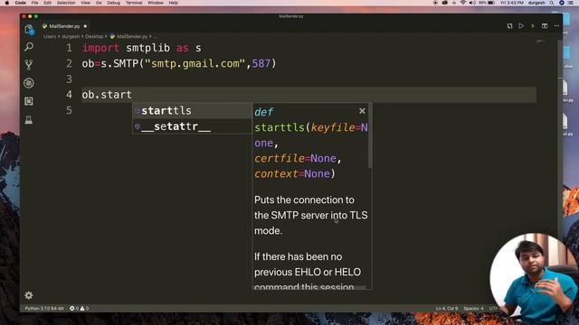The image size is (579, 325).
Task: Click the Ln 4, Col 9 status entry
Action: pyautogui.click(x=446, y=309)
